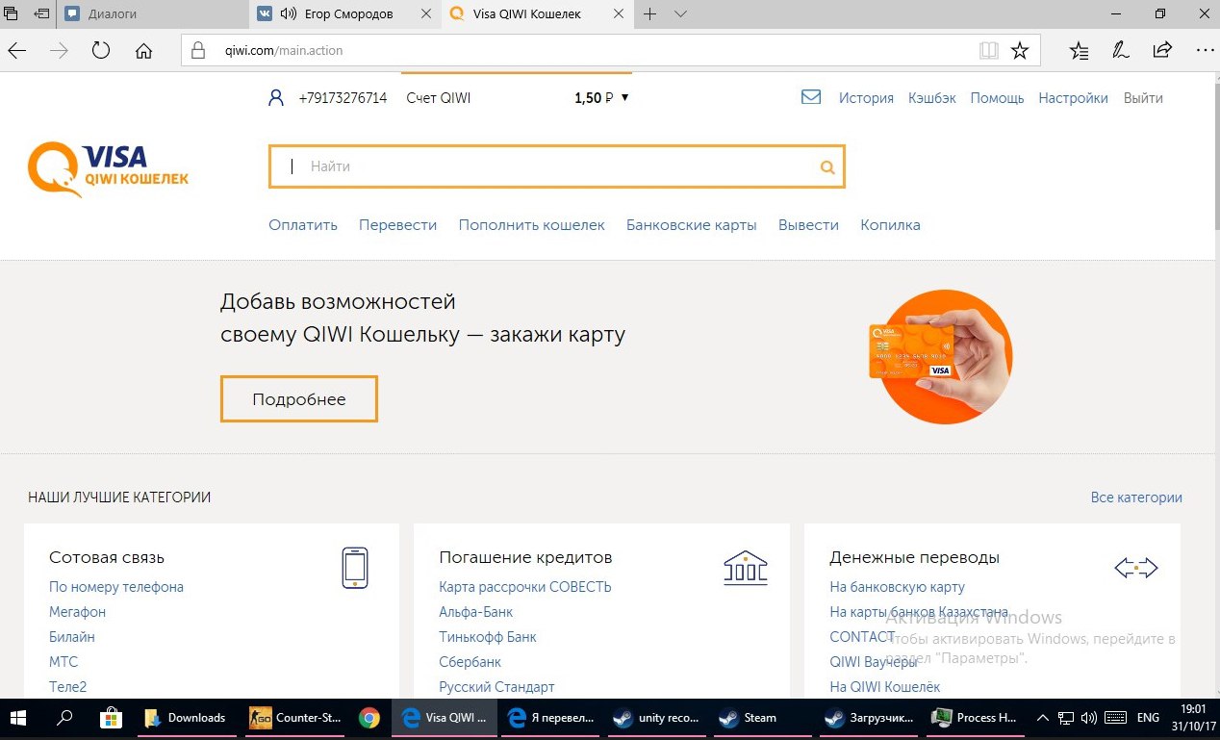Click the tab audio speaker icon on Егор Смородов tab
The image size is (1220, 740).
tap(289, 14)
